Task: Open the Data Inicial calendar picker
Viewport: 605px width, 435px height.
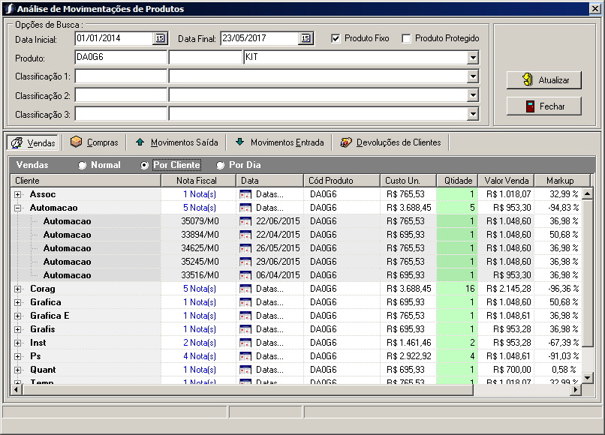Action: click(x=159, y=38)
